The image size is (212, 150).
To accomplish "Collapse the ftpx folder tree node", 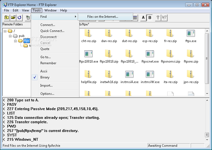I will [15, 41].
